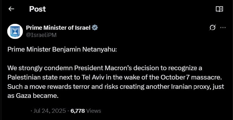
Task: Click the Jul 24, 2025 timestamp
Action: point(49,111)
